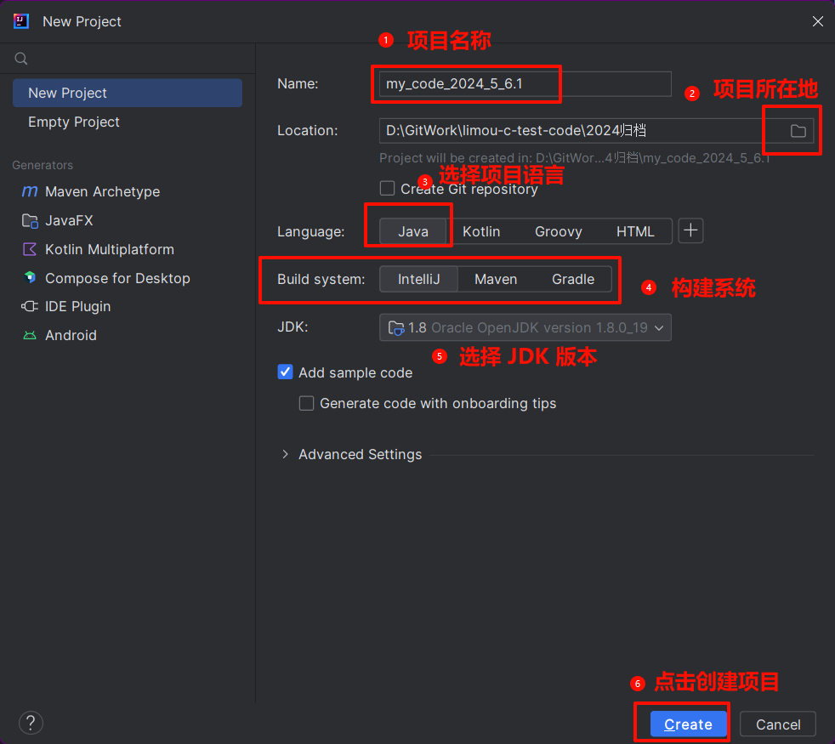The image size is (835, 744).
Task: Expand Advanced Settings section
Action: pyautogui.click(x=286, y=455)
